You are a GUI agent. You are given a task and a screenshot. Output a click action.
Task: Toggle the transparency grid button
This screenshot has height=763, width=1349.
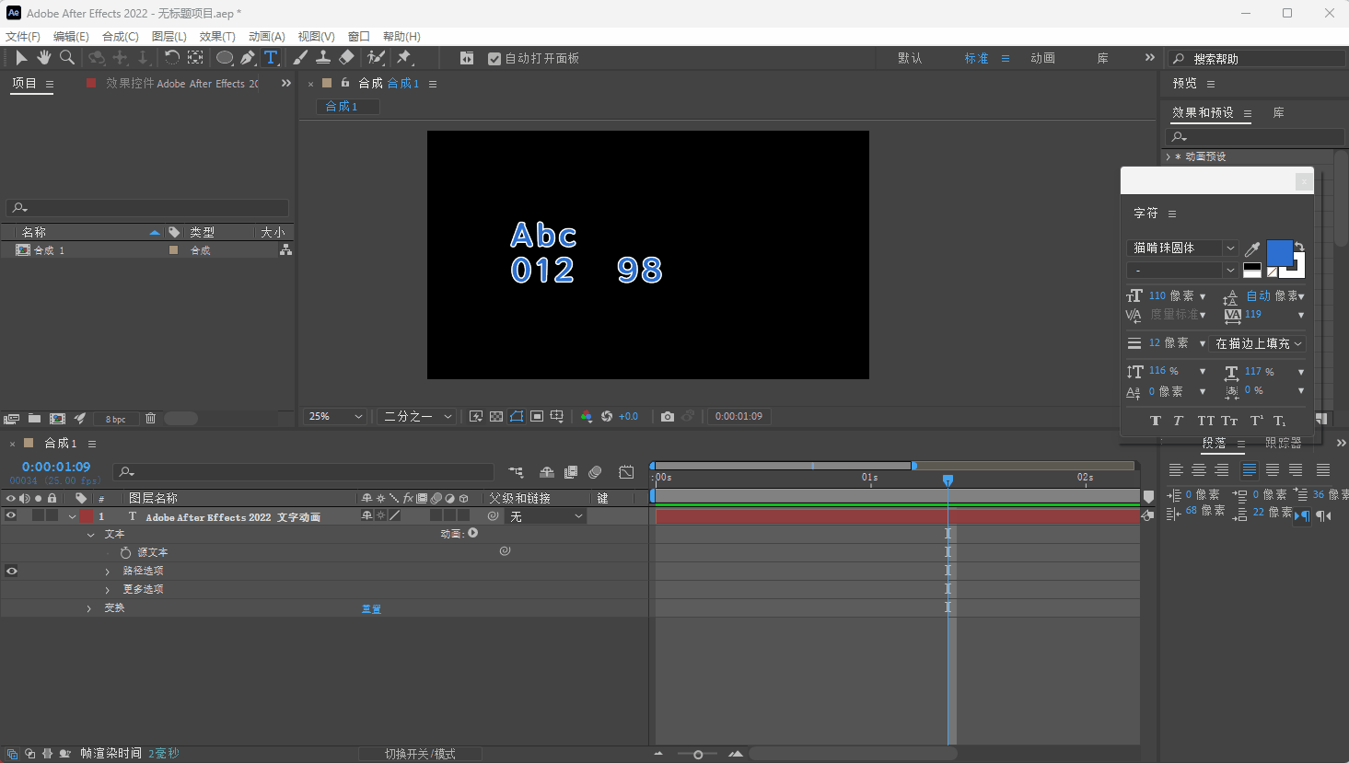tap(496, 417)
